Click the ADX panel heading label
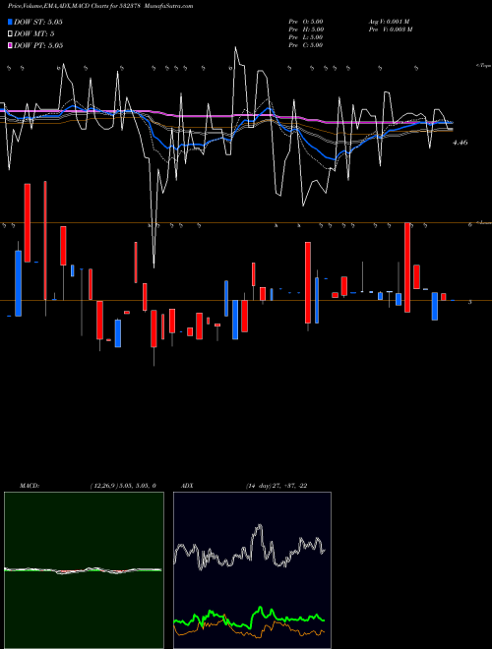This screenshot has width=492, height=649. pos(187,486)
